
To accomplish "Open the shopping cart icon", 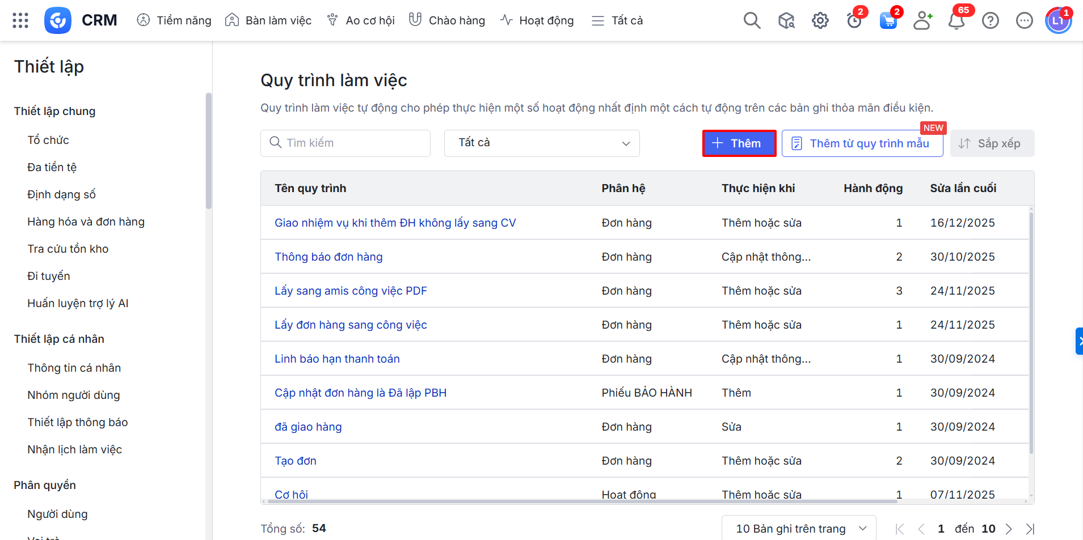I will coord(888,21).
